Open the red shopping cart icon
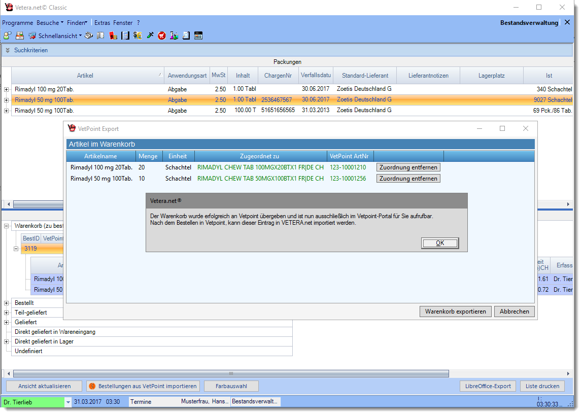The height and width of the screenshot is (415, 582). [162, 36]
